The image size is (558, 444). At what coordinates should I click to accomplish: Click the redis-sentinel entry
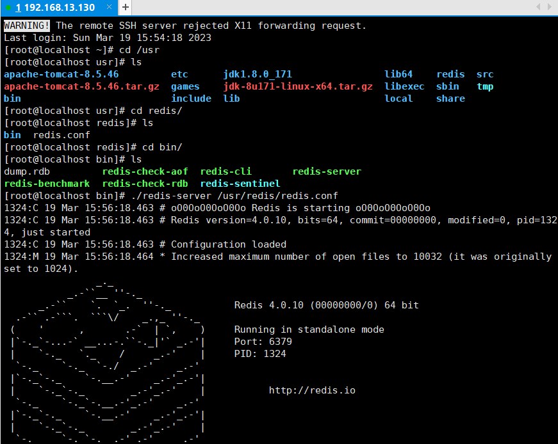(x=240, y=184)
